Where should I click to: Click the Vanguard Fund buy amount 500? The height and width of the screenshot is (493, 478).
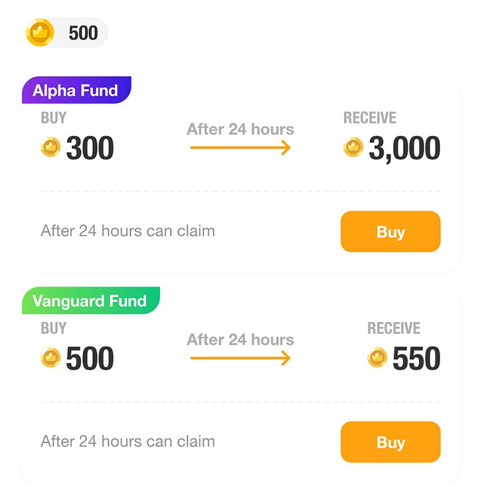coord(90,359)
